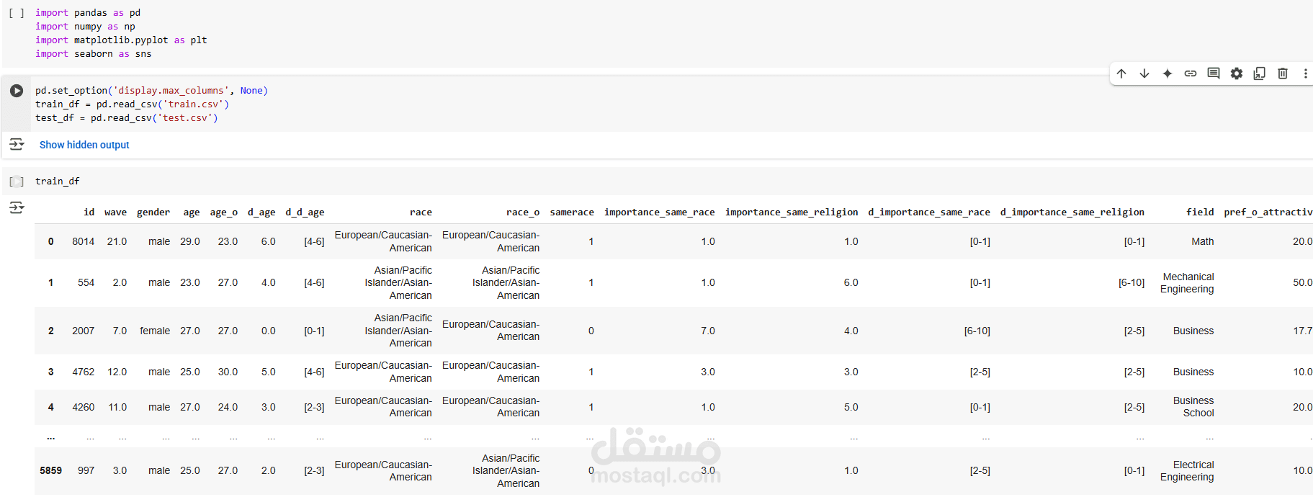
Task: Click id value 2007 in row 2
Action: (84, 331)
